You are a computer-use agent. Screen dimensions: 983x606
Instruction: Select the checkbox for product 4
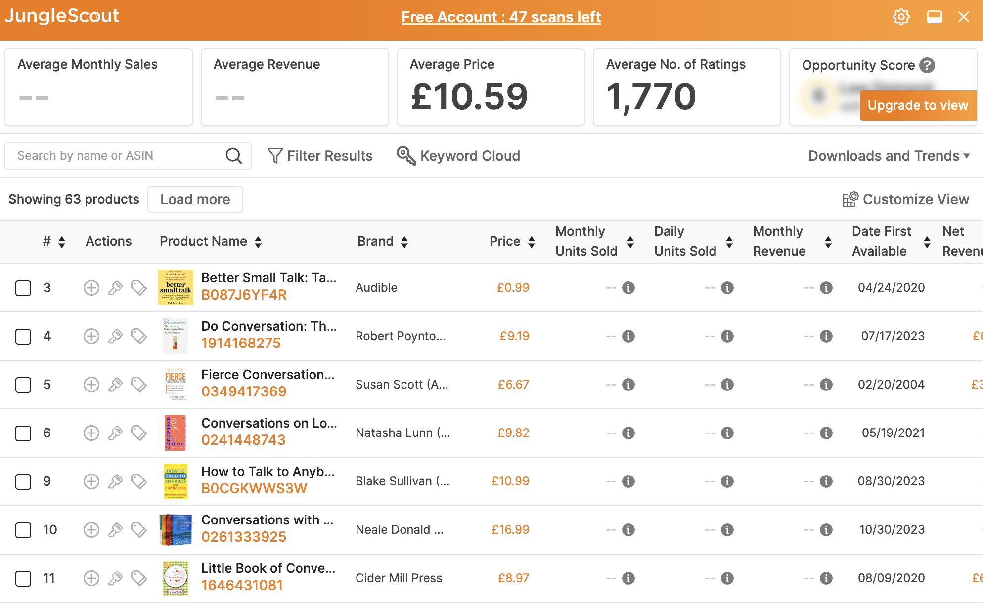(x=23, y=336)
